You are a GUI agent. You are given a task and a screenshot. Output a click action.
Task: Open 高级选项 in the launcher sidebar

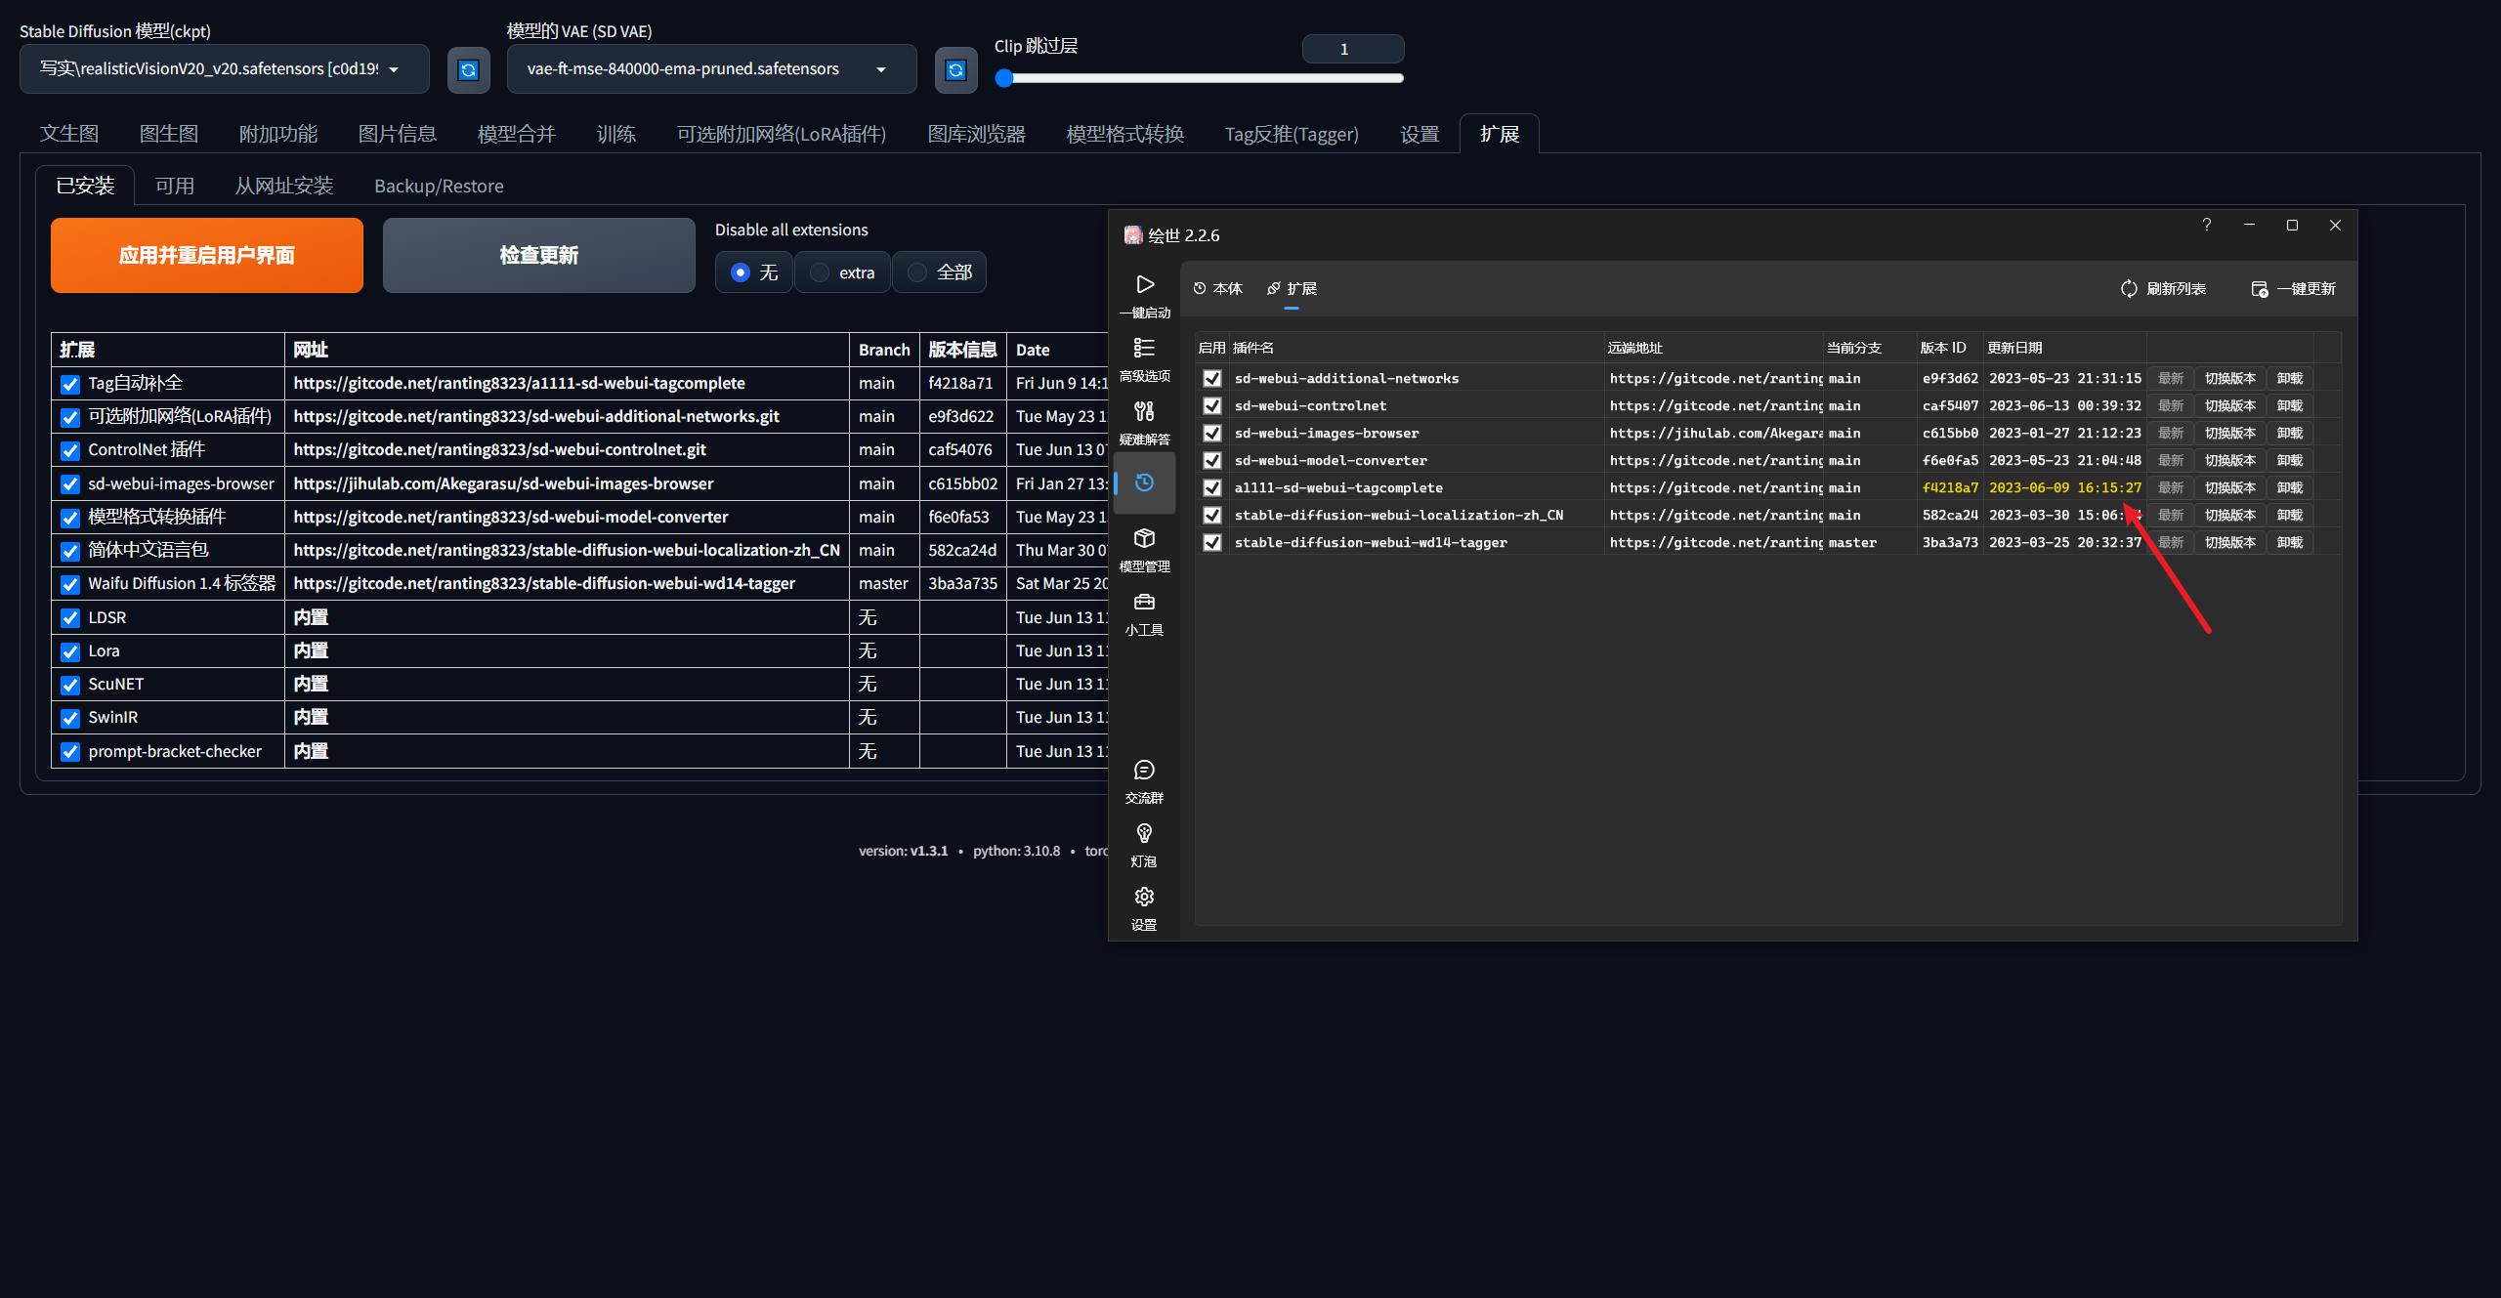pyautogui.click(x=1144, y=350)
